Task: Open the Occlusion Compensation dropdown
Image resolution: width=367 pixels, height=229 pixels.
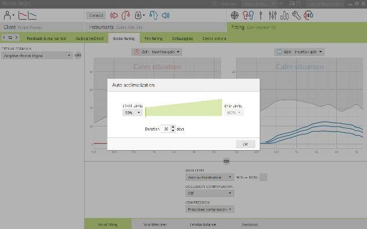Action: click(210, 193)
